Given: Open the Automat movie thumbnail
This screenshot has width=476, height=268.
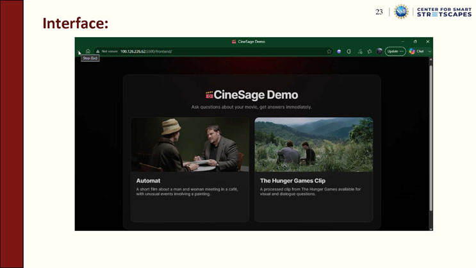Looking at the screenshot, I should pyautogui.click(x=190, y=145).
